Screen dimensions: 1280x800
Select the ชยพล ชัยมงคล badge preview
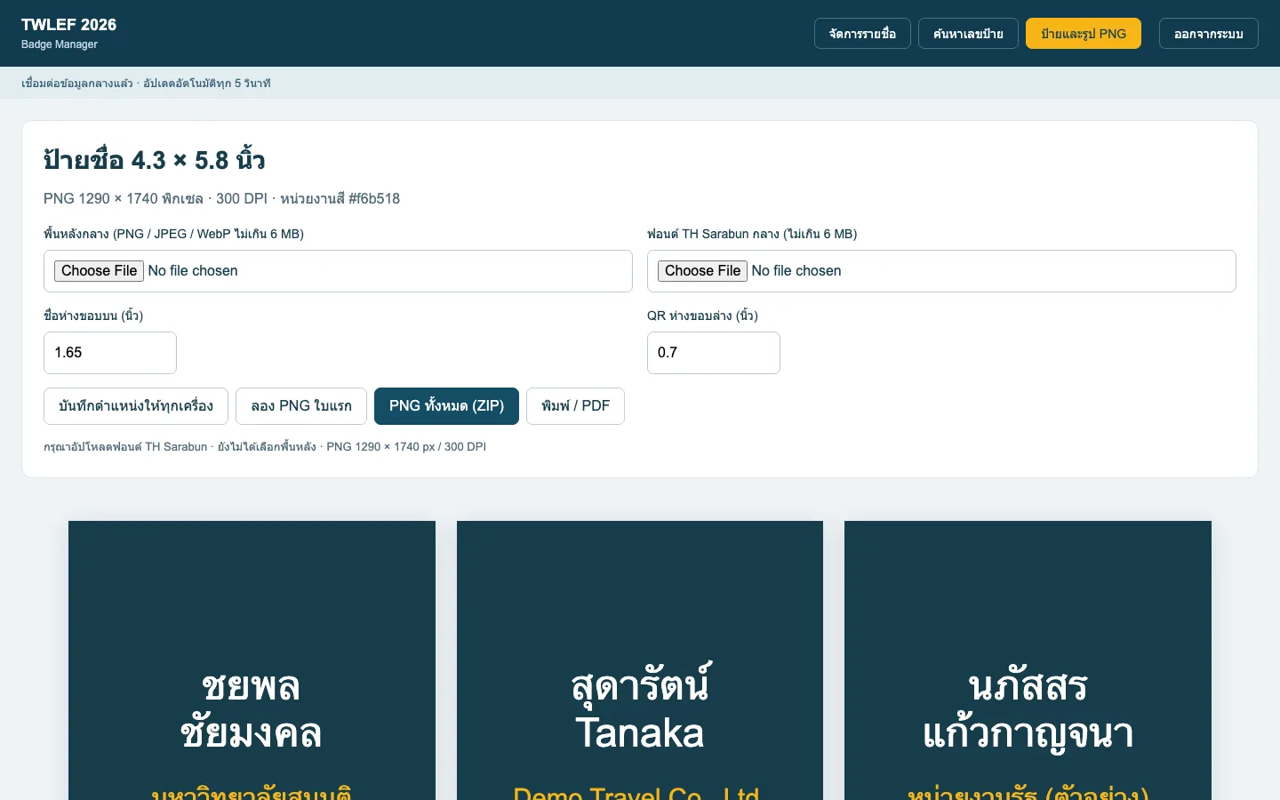pyautogui.click(x=252, y=660)
